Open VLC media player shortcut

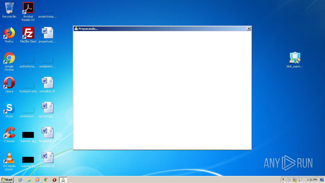point(9,161)
